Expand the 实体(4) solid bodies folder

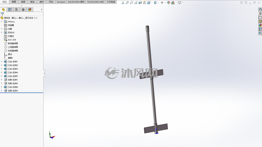(x=2, y=33)
